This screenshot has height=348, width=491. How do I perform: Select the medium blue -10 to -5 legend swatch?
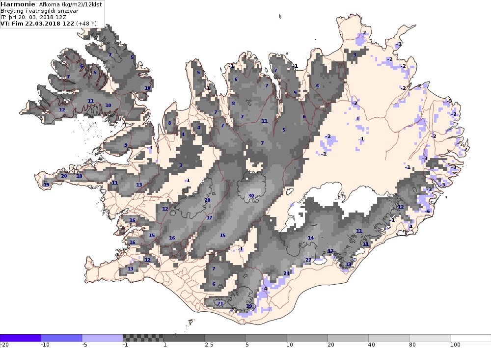point(61,338)
